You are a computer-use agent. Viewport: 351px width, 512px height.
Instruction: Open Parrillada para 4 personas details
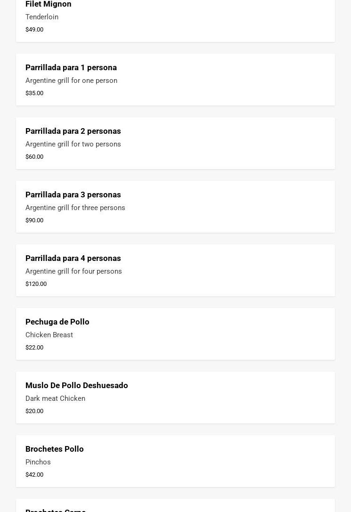pyautogui.click(x=175, y=270)
